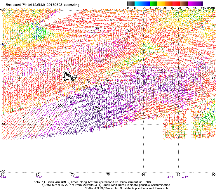The width and height of the screenshot is (216, 190).
Task: Click the '-45' latitude axis label
Action: click(3, 44)
